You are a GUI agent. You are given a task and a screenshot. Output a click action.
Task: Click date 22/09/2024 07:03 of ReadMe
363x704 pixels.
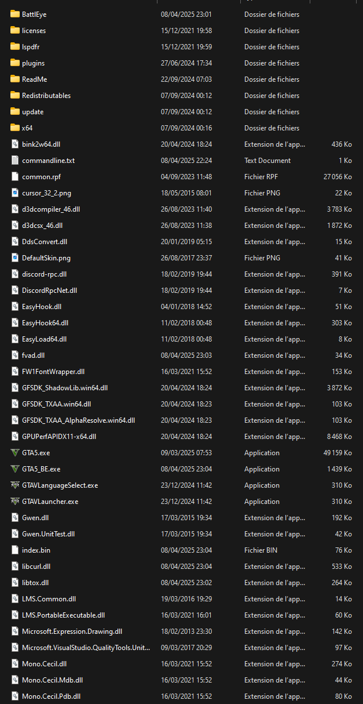pyautogui.click(x=186, y=79)
